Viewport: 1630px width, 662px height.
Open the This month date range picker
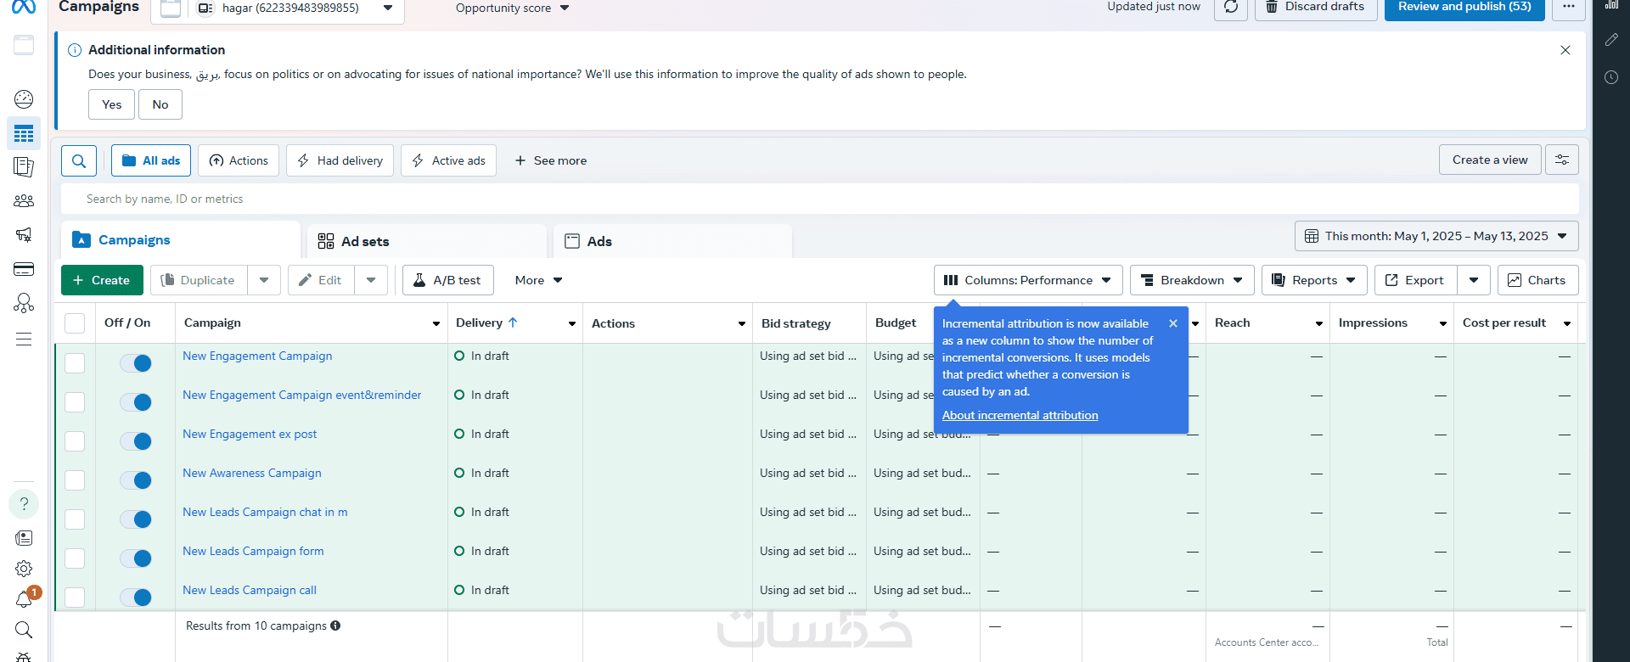click(x=1436, y=236)
